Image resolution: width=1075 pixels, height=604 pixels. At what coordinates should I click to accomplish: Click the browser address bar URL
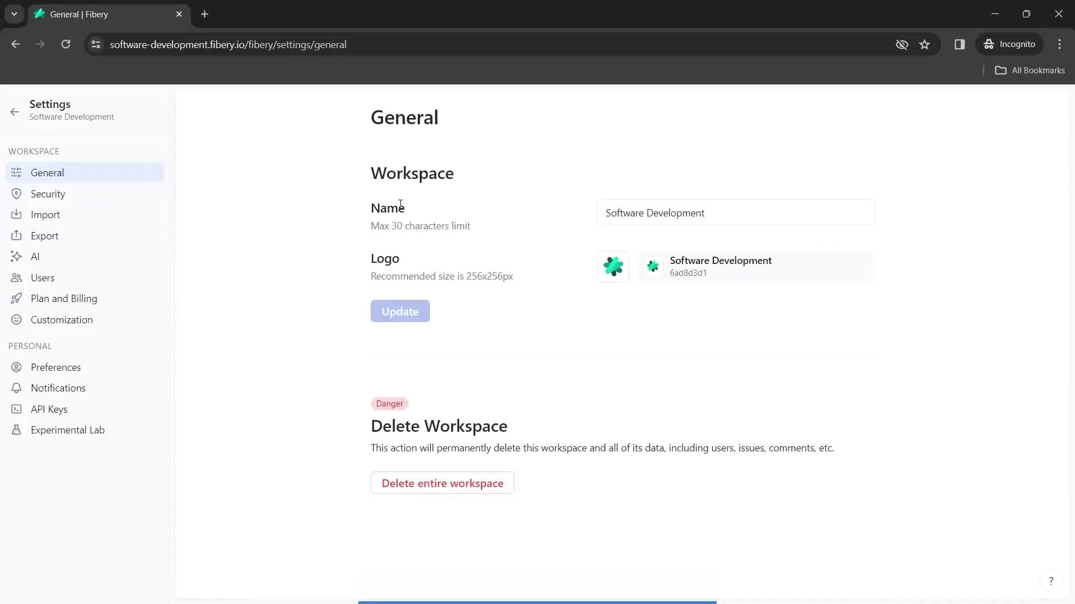point(228,44)
